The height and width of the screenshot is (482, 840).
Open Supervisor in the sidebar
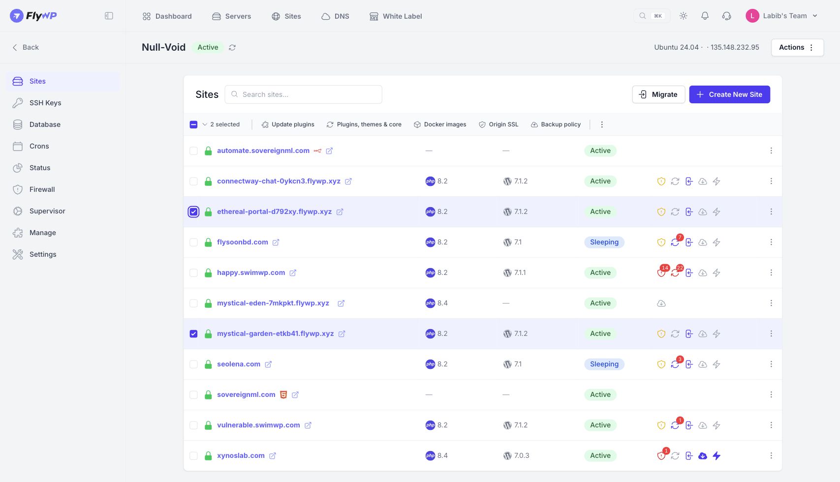(x=63, y=211)
